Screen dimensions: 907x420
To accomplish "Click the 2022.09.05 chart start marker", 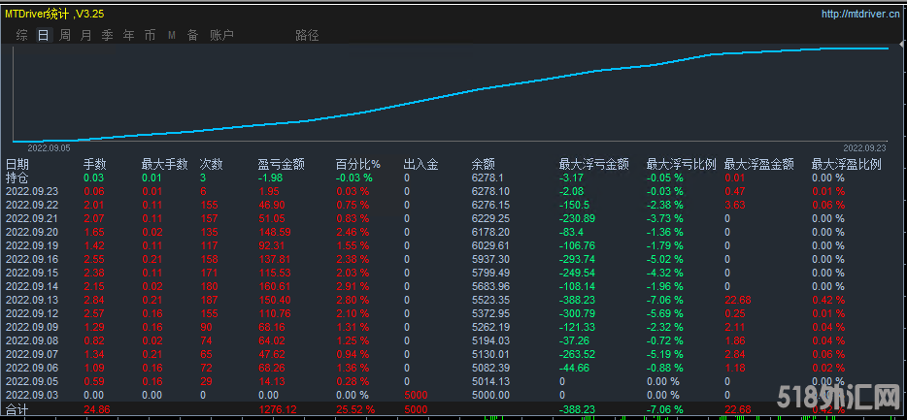I will click(x=49, y=147).
